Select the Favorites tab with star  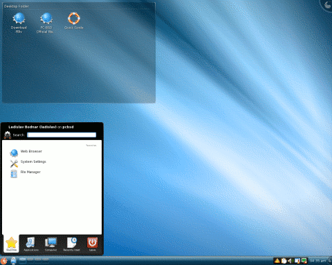pyautogui.click(x=11, y=244)
